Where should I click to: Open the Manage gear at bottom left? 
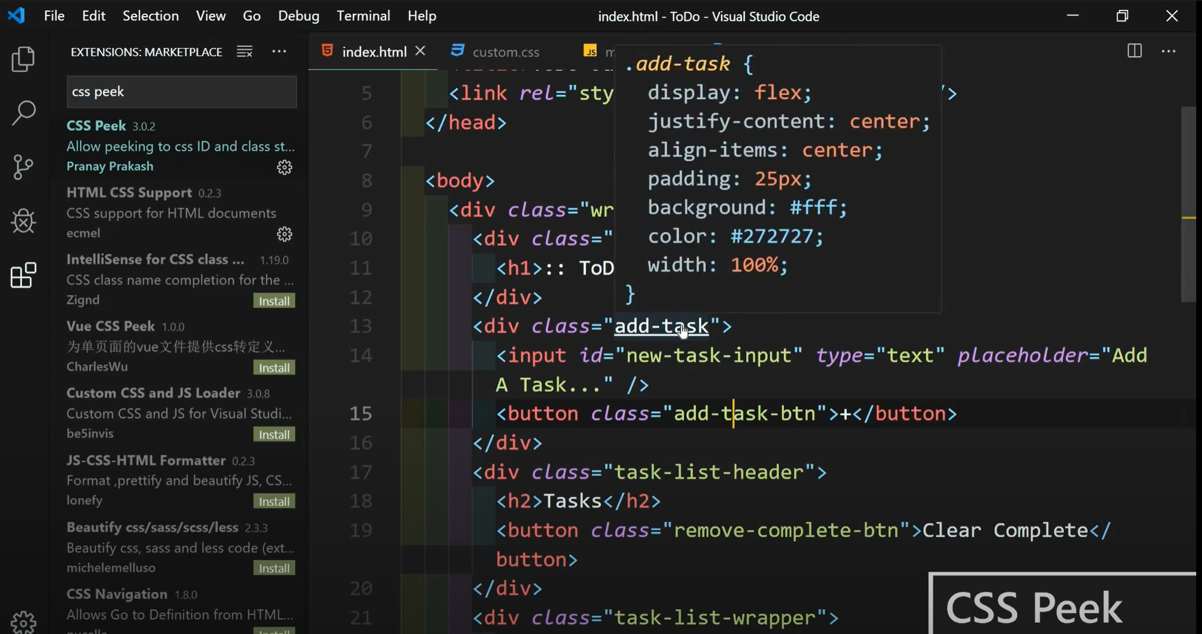(23, 622)
